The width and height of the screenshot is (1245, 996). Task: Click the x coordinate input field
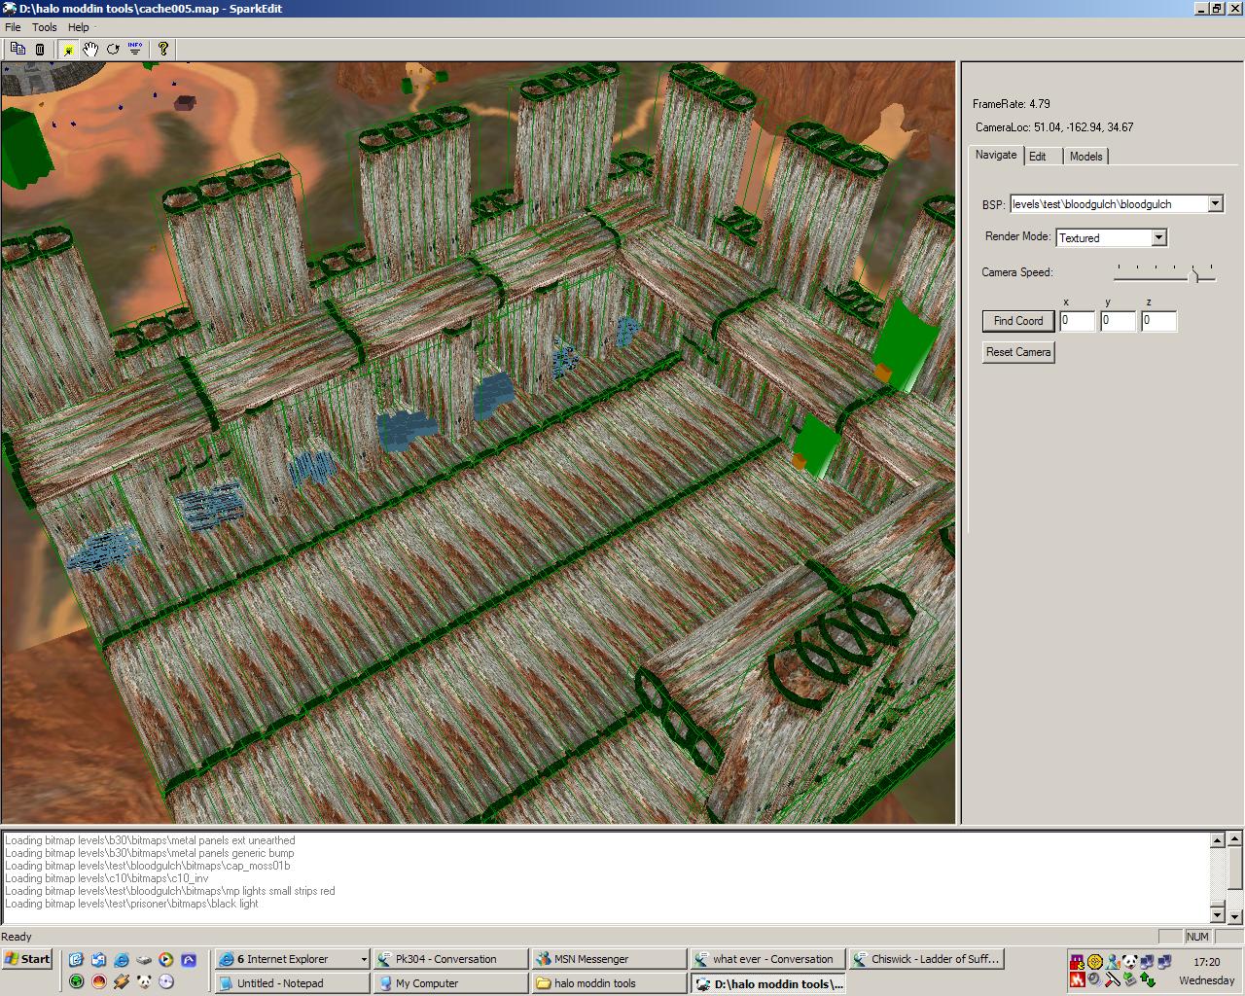[x=1077, y=321]
